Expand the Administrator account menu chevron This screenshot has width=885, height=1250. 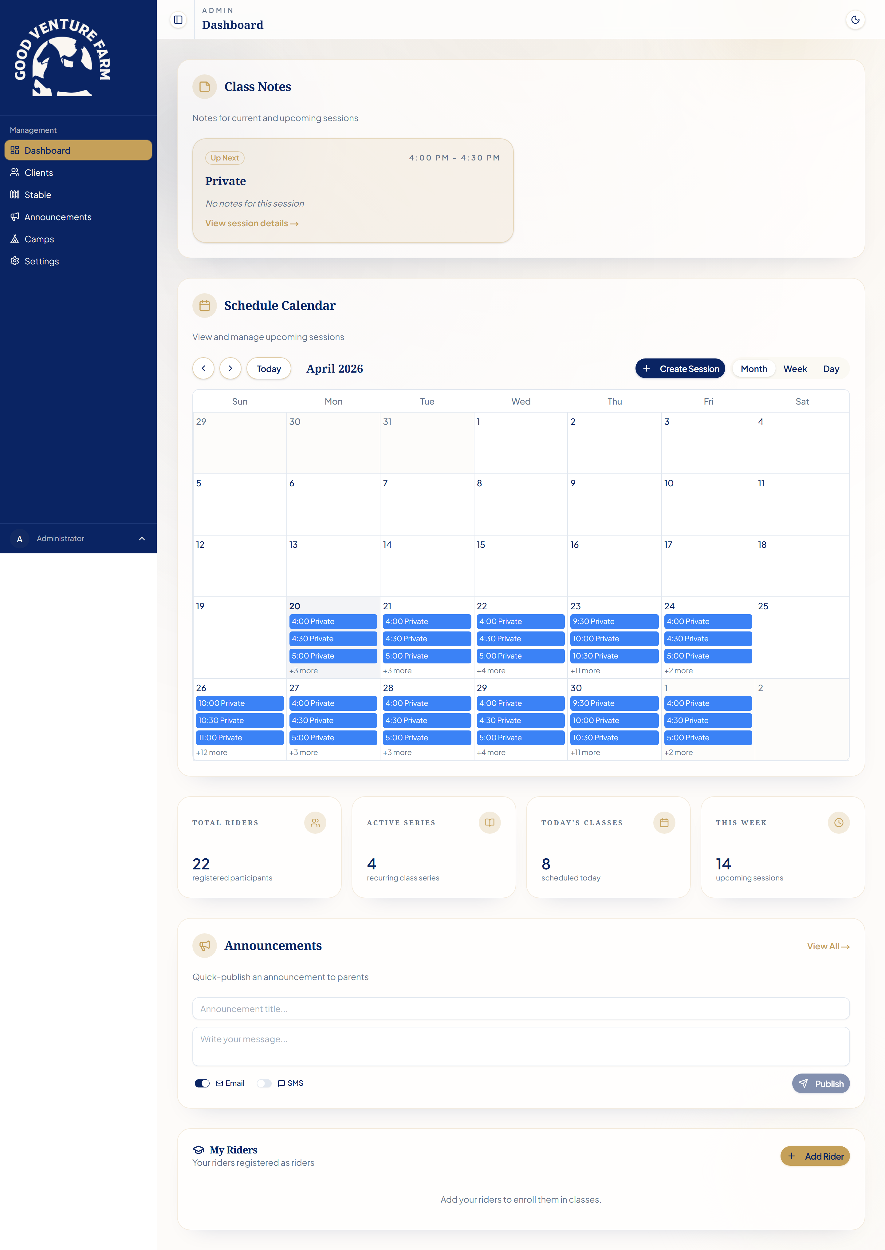tap(142, 539)
